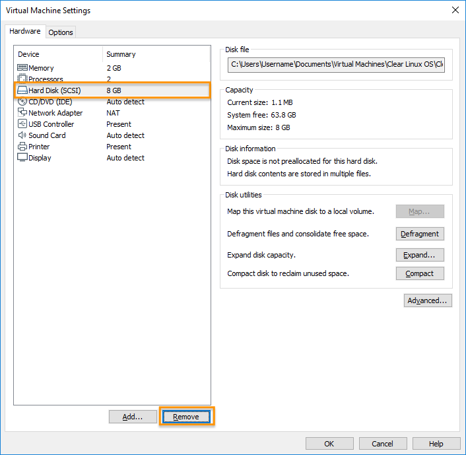Click the '8 GB' hard disk summary value
Screen dimensions: 466x455
tap(114, 90)
